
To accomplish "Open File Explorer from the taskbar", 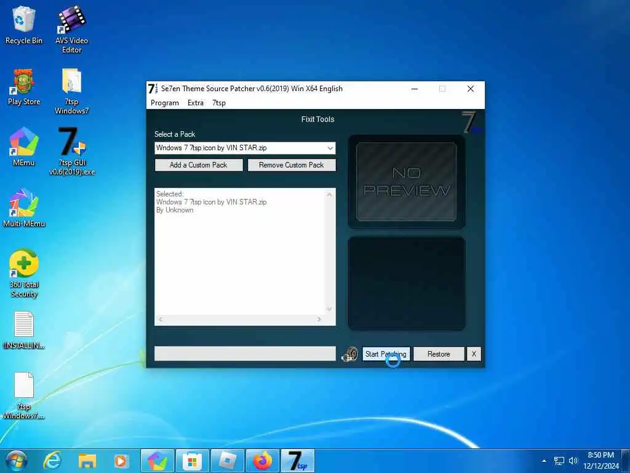I will pos(87,461).
